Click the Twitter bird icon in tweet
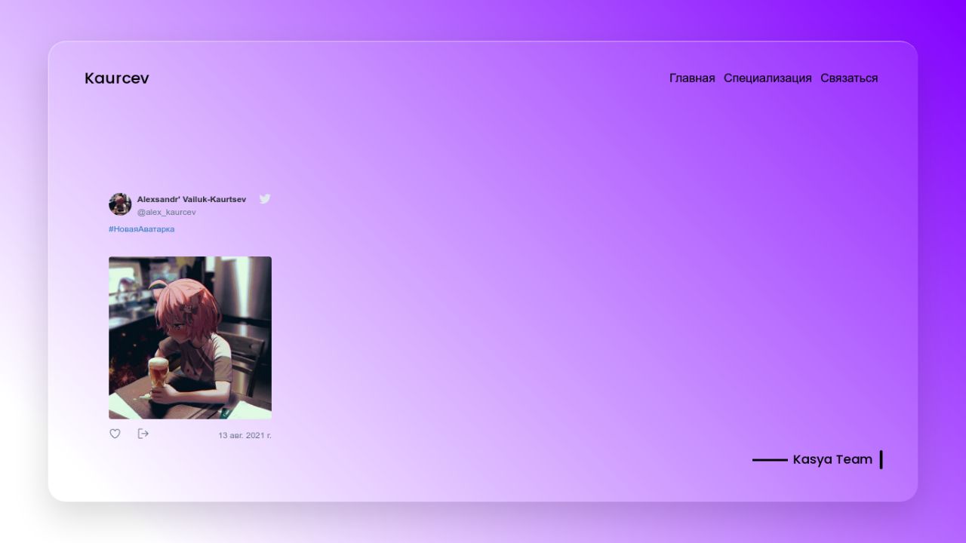The height and width of the screenshot is (543, 966). click(265, 199)
